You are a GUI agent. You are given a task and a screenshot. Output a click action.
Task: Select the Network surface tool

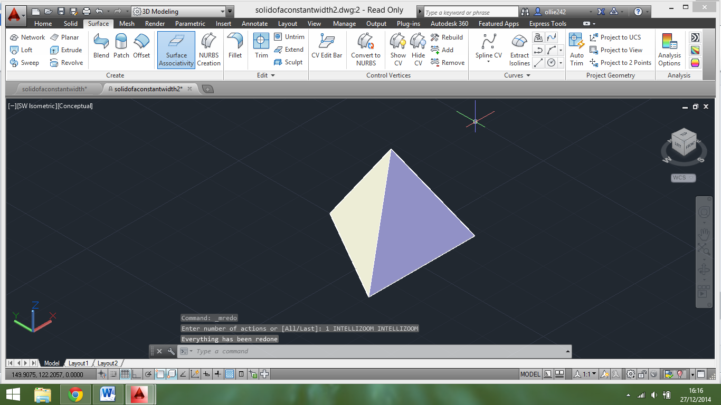28,37
